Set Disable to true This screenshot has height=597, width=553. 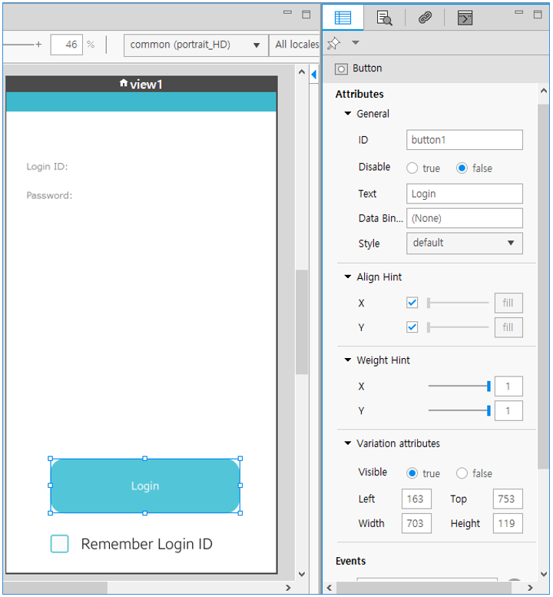[x=412, y=168]
